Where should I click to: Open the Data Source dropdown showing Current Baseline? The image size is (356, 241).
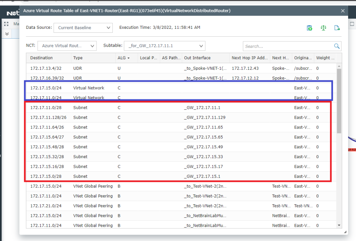83,28
